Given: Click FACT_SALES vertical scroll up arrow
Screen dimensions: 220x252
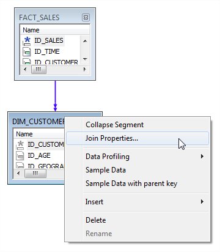Looking at the screenshot, I should 85,41.
